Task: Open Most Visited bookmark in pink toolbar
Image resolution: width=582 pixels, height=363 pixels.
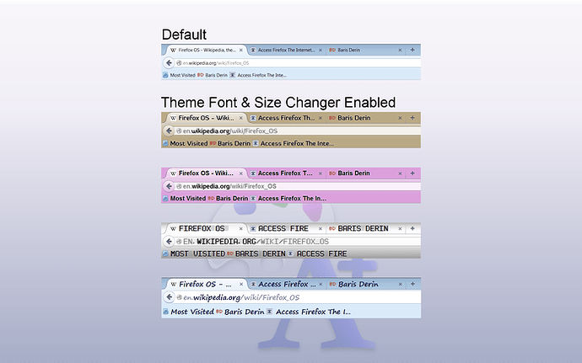Action: coord(184,199)
